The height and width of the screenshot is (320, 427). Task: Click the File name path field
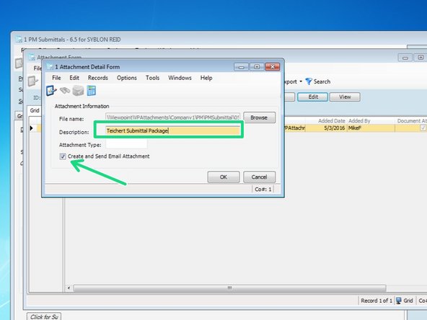pos(173,117)
